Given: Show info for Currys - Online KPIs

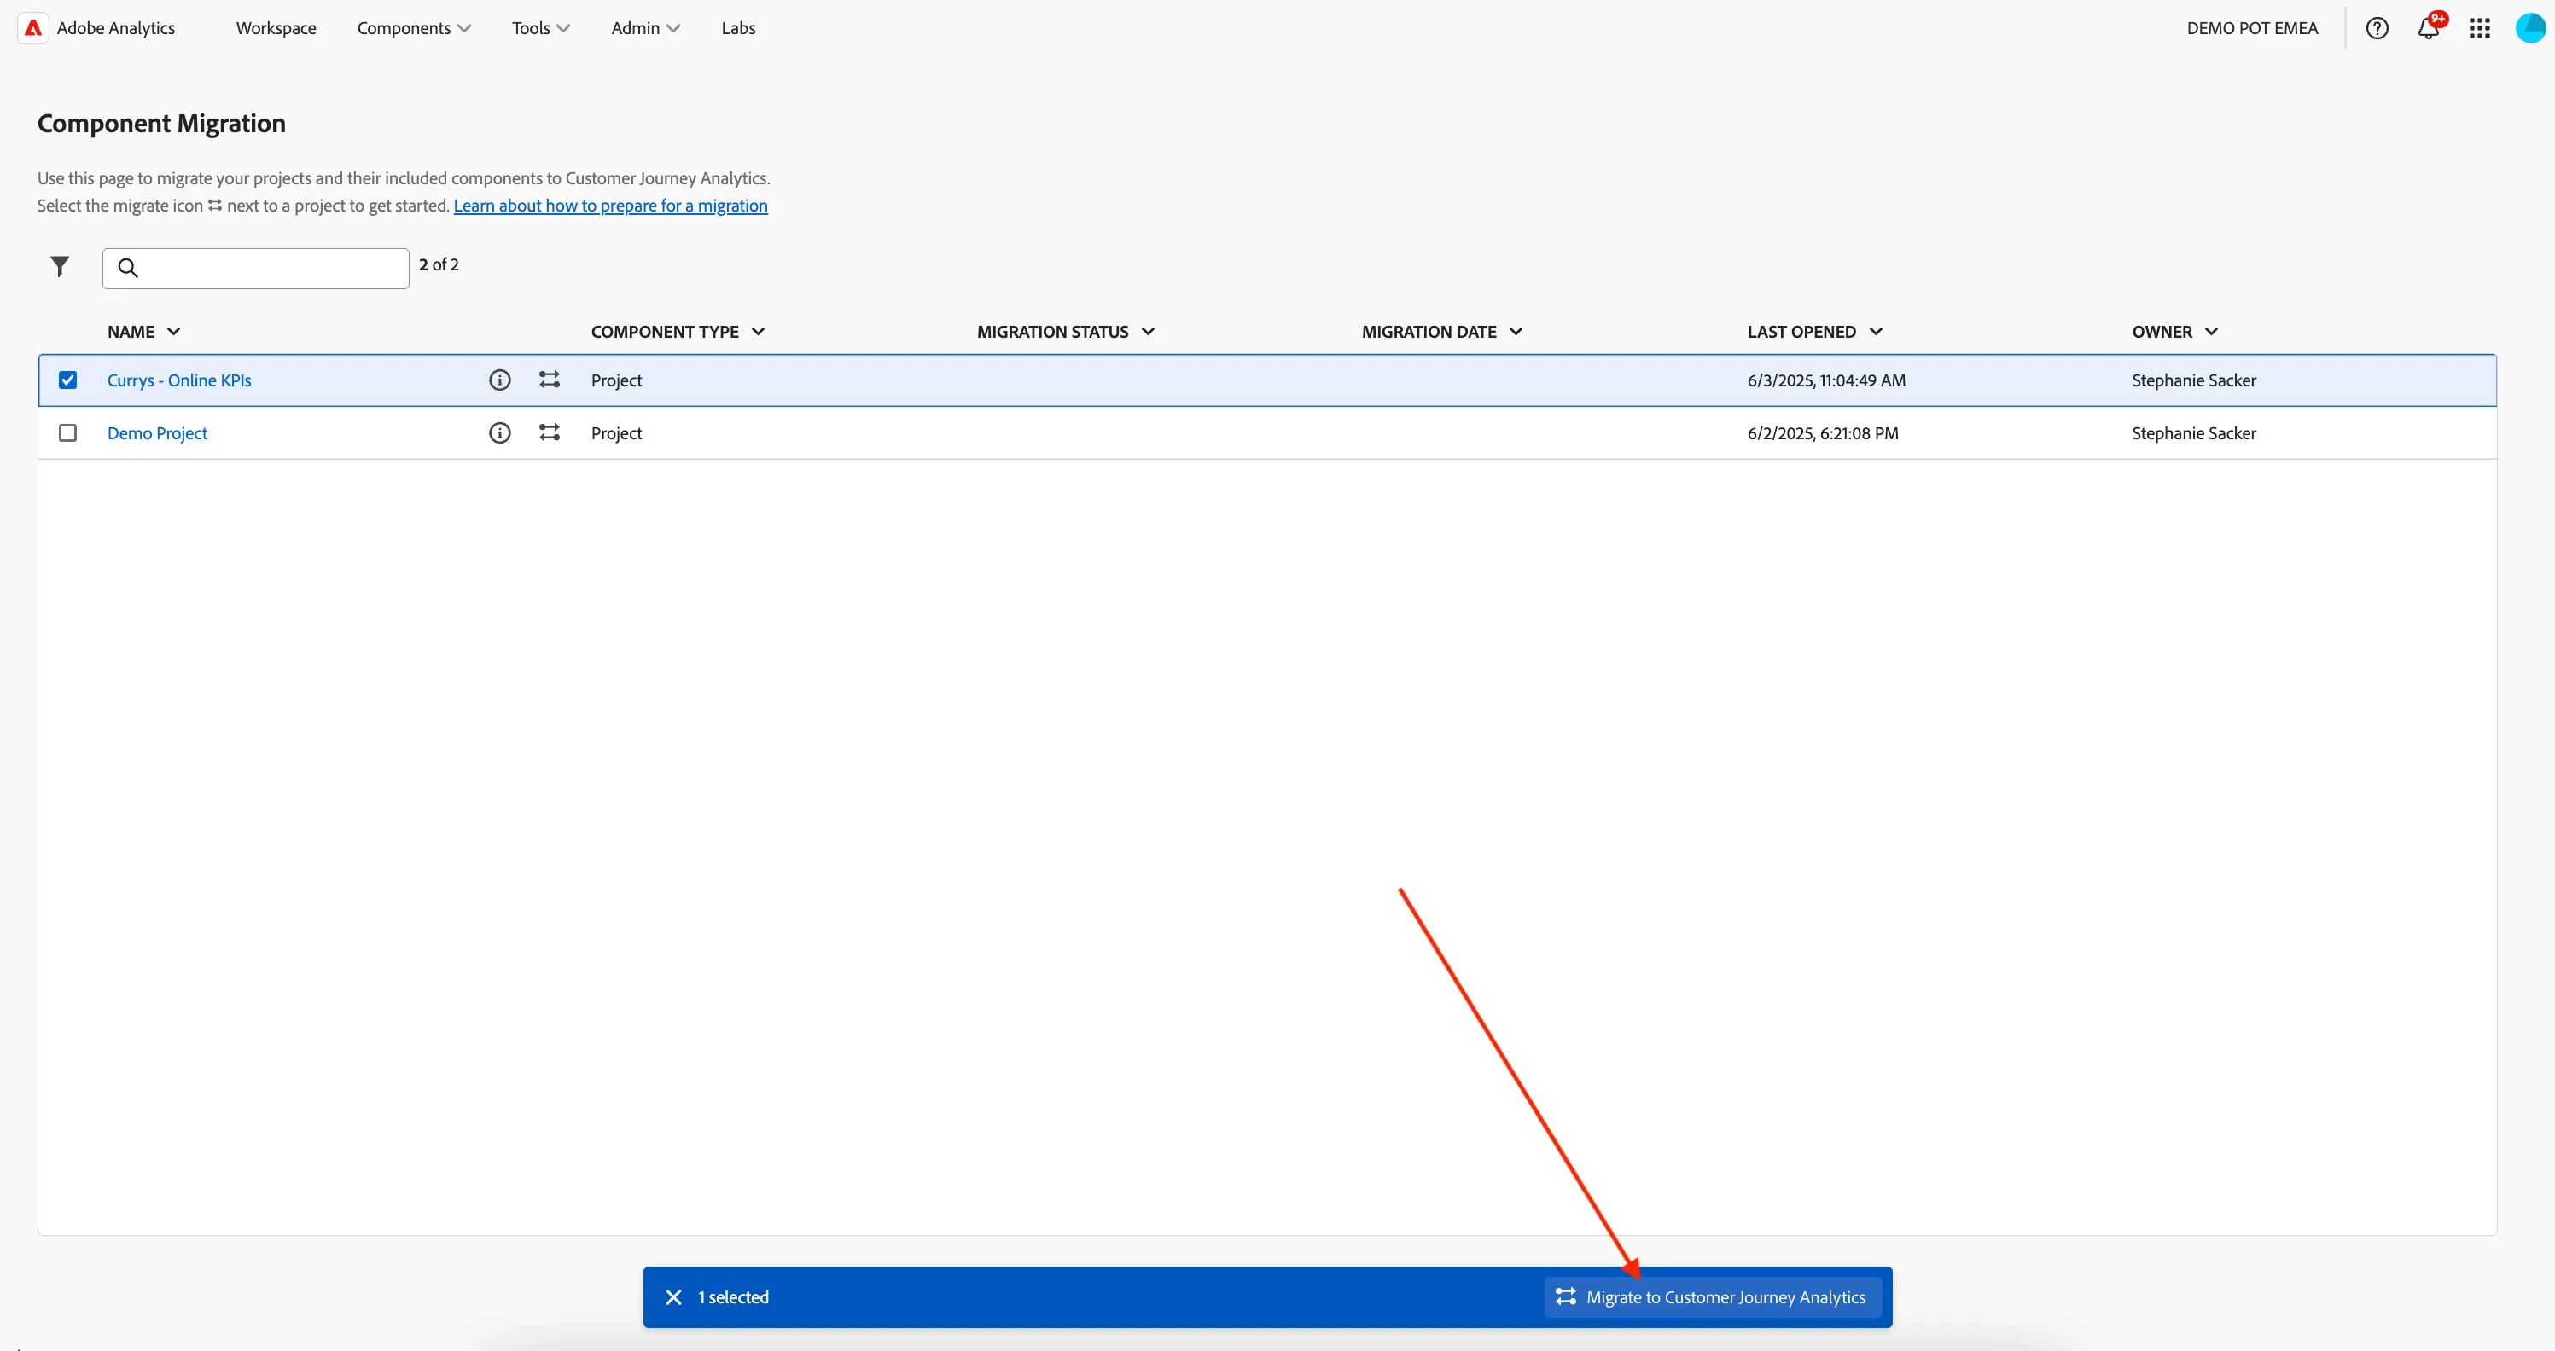Looking at the screenshot, I should (500, 380).
